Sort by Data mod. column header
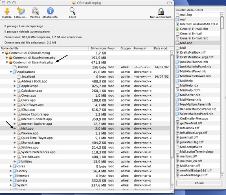 (x=162, y=48)
